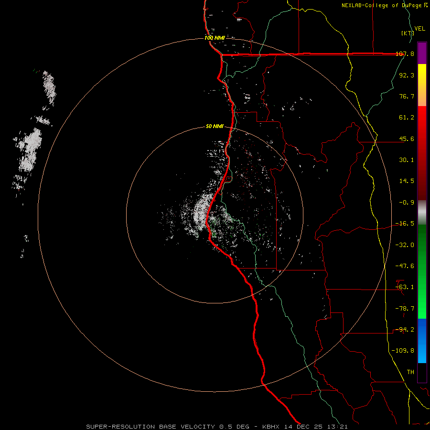Screen dimensions: 430x430
Task: Select the 30.1 scale value
Action: [x=407, y=160]
